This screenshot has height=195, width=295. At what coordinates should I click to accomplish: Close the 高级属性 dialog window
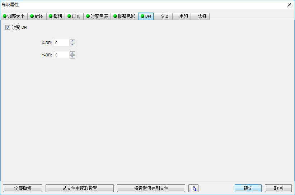[289, 5]
